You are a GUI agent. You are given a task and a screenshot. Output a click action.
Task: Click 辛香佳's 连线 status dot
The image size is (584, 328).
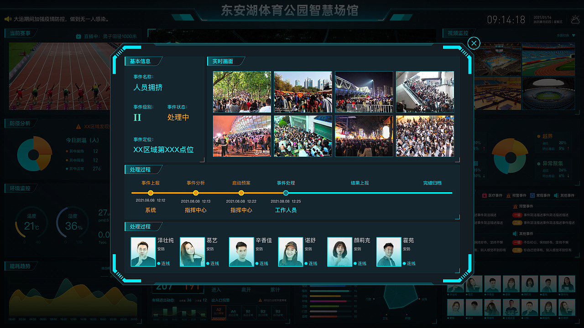257,263
